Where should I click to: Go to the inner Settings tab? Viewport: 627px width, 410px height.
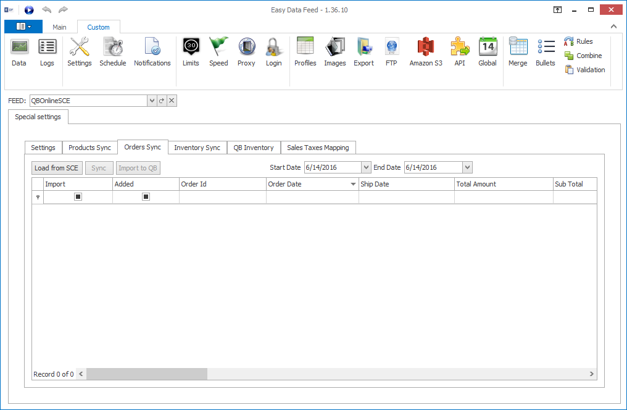(x=43, y=148)
